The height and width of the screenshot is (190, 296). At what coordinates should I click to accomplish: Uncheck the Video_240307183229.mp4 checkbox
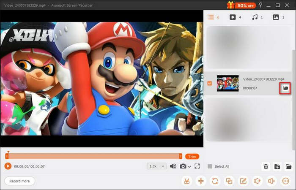click(210, 84)
